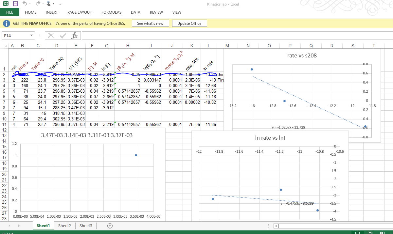Save the workbook
Image resolution: width=393 pixels, height=234 pixels.
15,4
